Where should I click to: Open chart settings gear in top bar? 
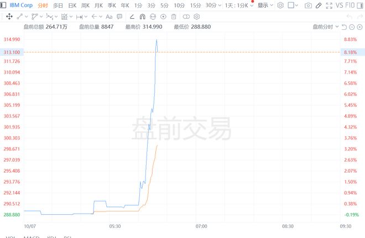280,5
